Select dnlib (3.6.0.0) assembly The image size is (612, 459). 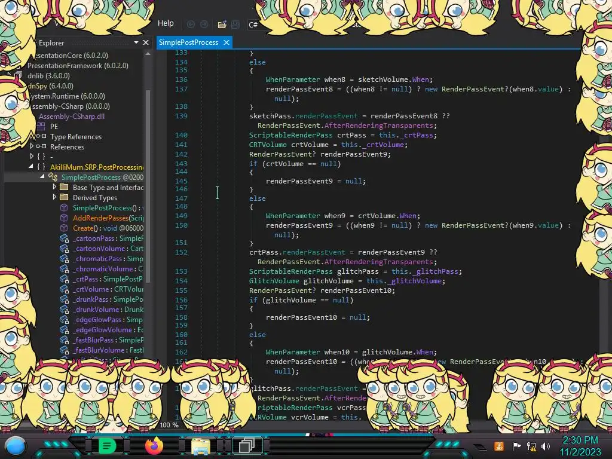[49, 76]
